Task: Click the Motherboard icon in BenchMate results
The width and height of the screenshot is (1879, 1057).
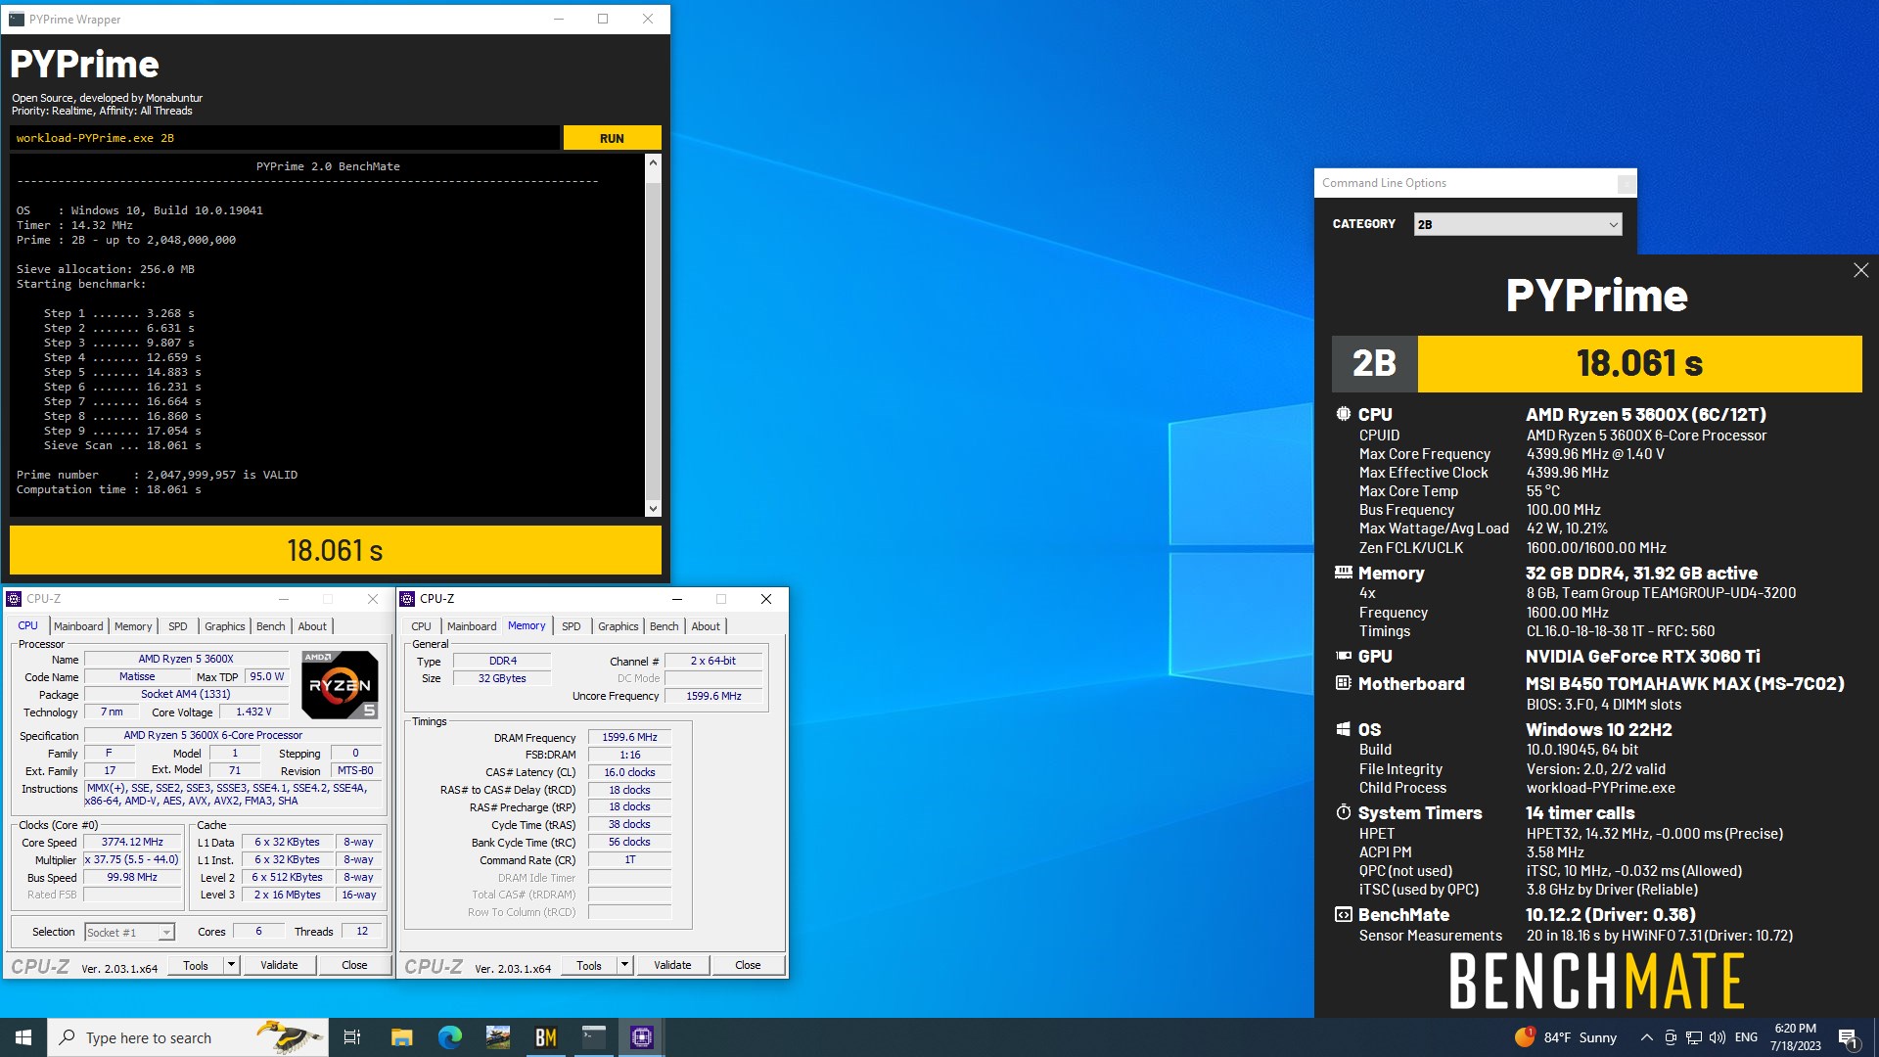Action: (1343, 683)
